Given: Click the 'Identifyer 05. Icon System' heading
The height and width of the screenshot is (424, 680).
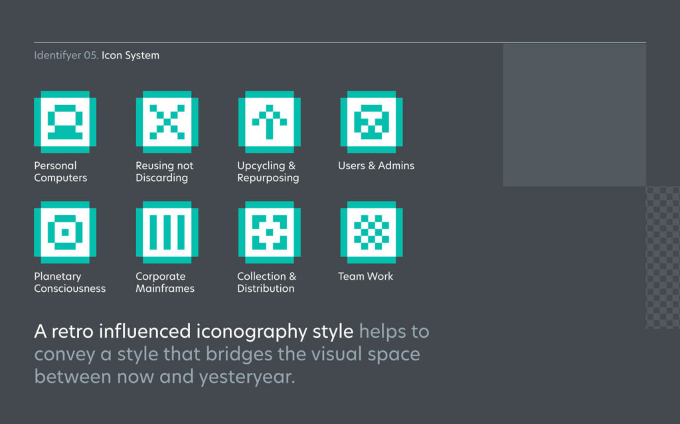Looking at the screenshot, I should pyautogui.click(x=97, y=56).
